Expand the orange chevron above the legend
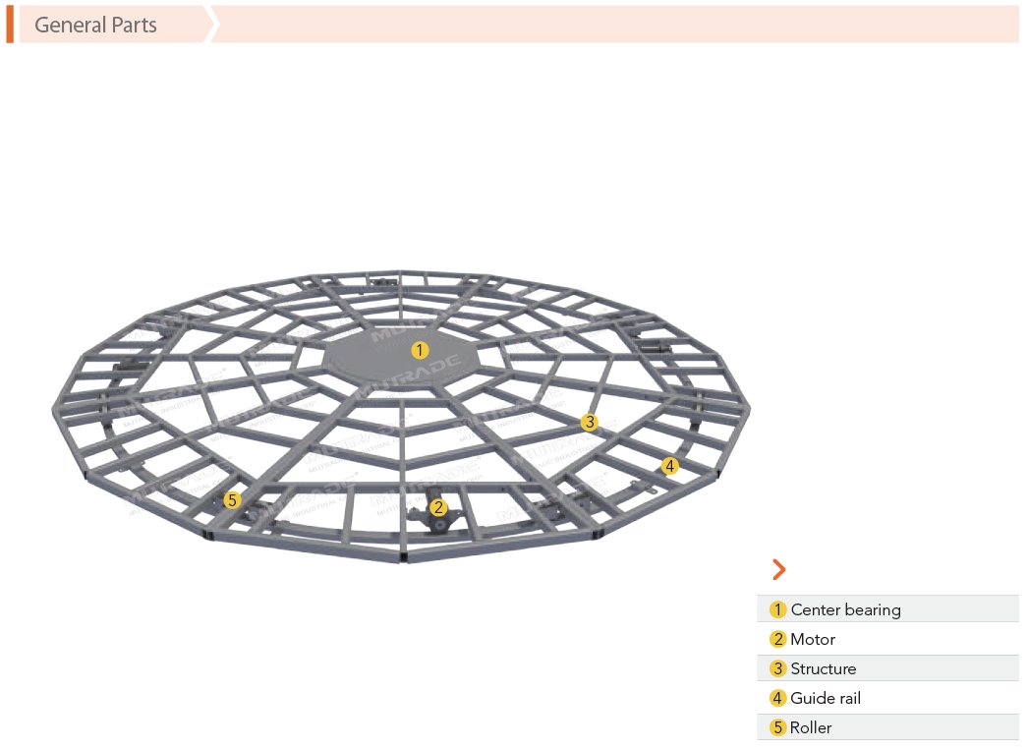The image size is (1028, 750). pos(779,569)
